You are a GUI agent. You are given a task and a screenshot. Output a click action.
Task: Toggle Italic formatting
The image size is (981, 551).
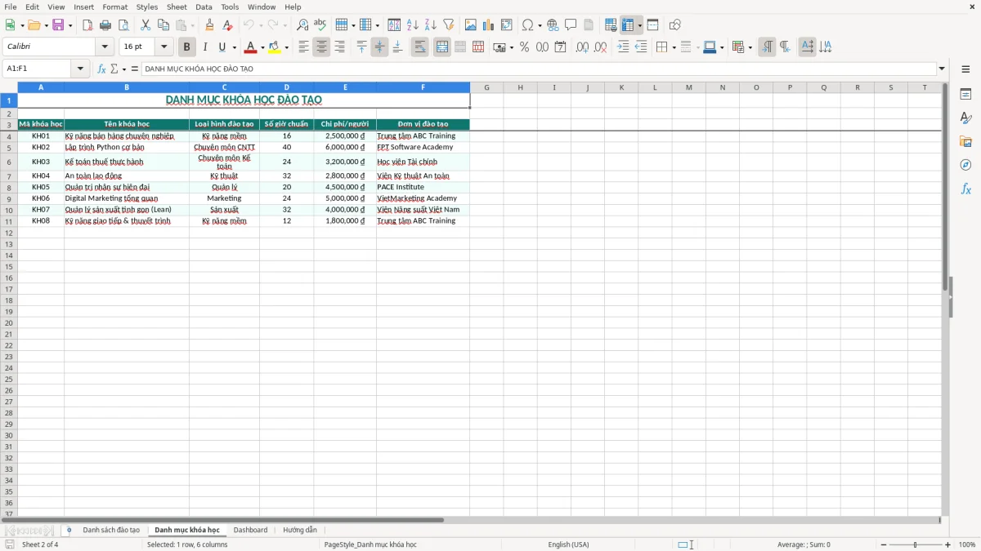[204, 47]
